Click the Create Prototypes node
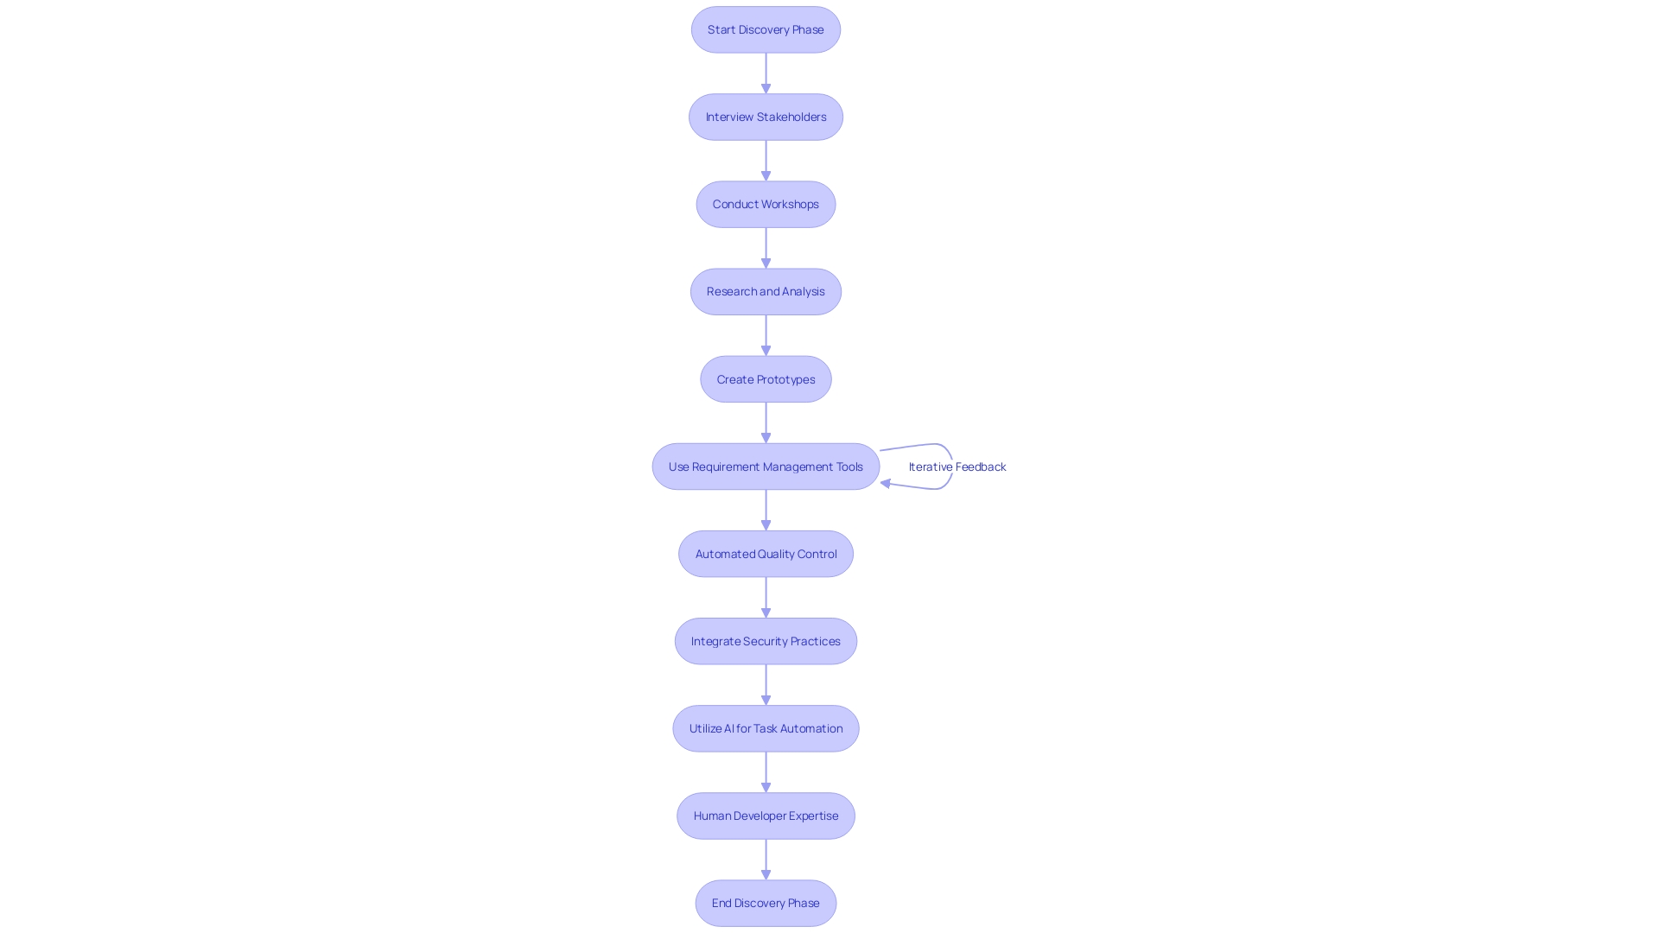This screenshot has width=1659, height=933. (x=765, y=378)
